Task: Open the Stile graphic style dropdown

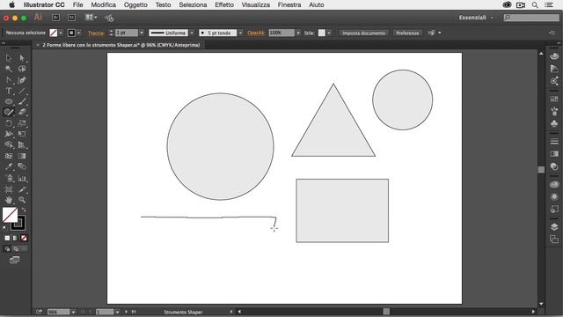Action: click(x=329, y=33)
